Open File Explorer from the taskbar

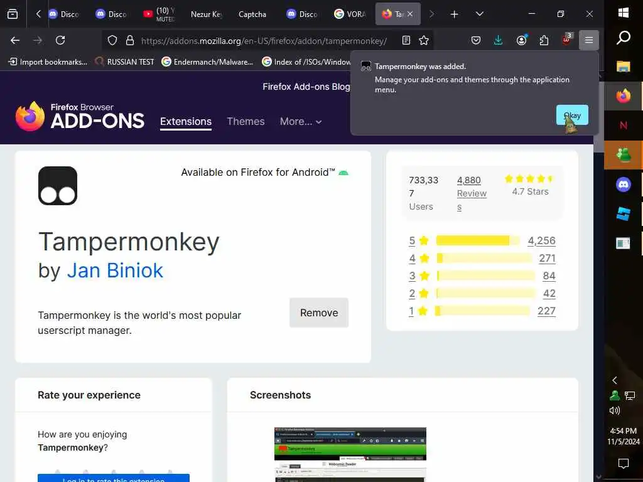624,67
